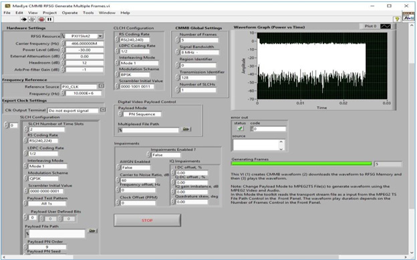Click the Carrier frequency 466.000000M field

pos(85,43)
